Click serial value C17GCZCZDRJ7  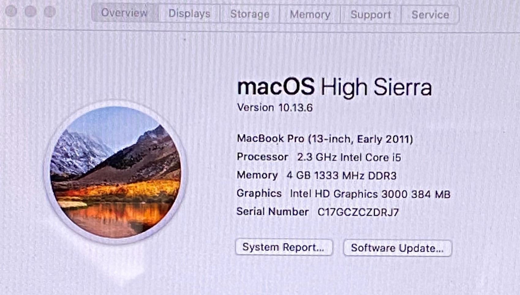[x=358, y=212]
